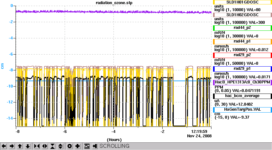Click the VAL=300 reading text

pyautogui.click(x=257, y=23)
